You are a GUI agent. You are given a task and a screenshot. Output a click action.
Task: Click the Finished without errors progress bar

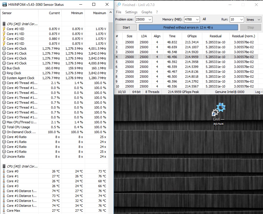pos(188,27)
